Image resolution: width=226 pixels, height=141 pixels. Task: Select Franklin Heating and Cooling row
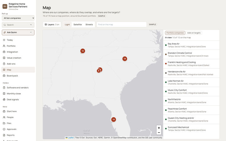(191, 64)
